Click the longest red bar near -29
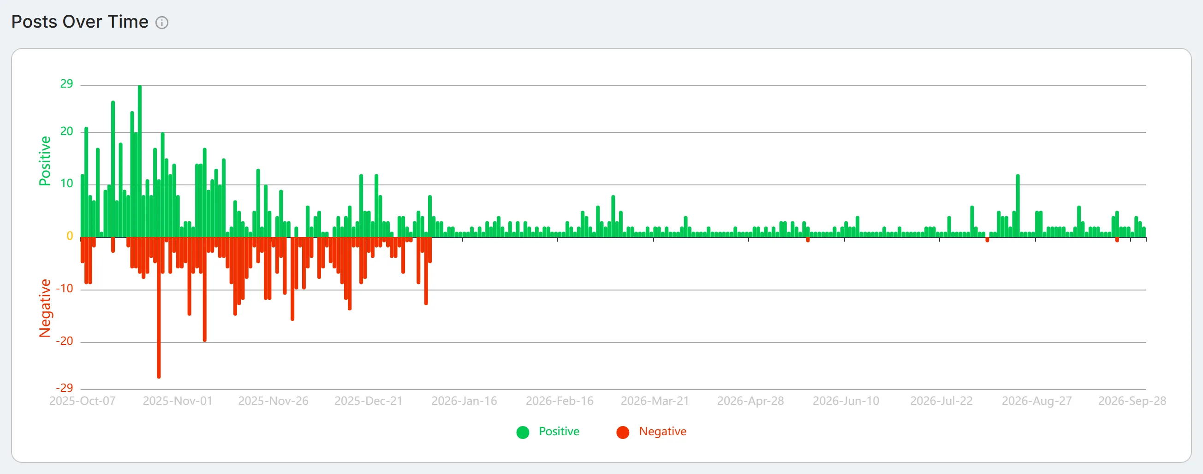The width and height of the screenshot is (1203, 474). click(159, 308)
